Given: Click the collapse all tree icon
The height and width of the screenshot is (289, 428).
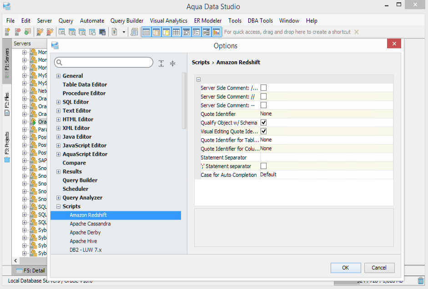Looking at the screenshot, I should pyautogui.click(x=172, y=64).
